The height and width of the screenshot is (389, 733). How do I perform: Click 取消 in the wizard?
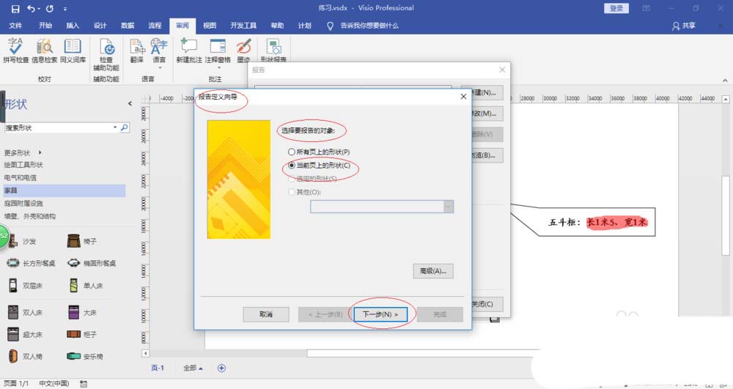click(266, 314)
